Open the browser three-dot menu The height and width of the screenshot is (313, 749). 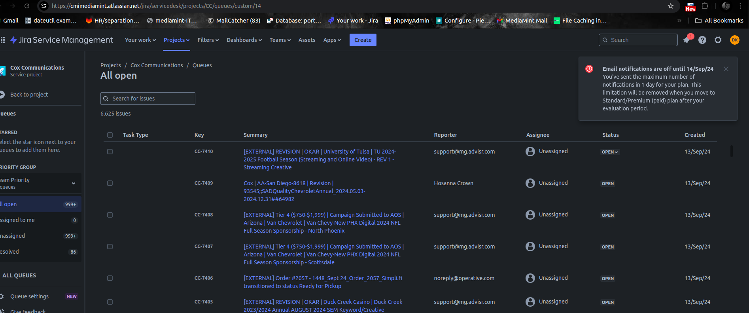click(x=740, y=6)
